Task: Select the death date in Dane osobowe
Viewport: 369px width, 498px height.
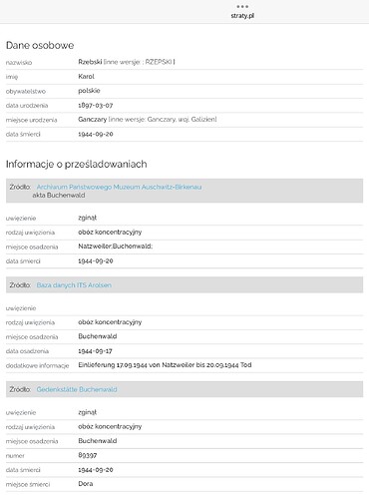Action: 96,134
